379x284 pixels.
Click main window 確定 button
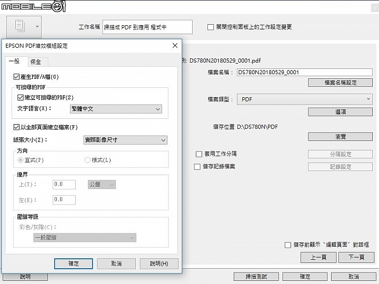pos(305,277)
